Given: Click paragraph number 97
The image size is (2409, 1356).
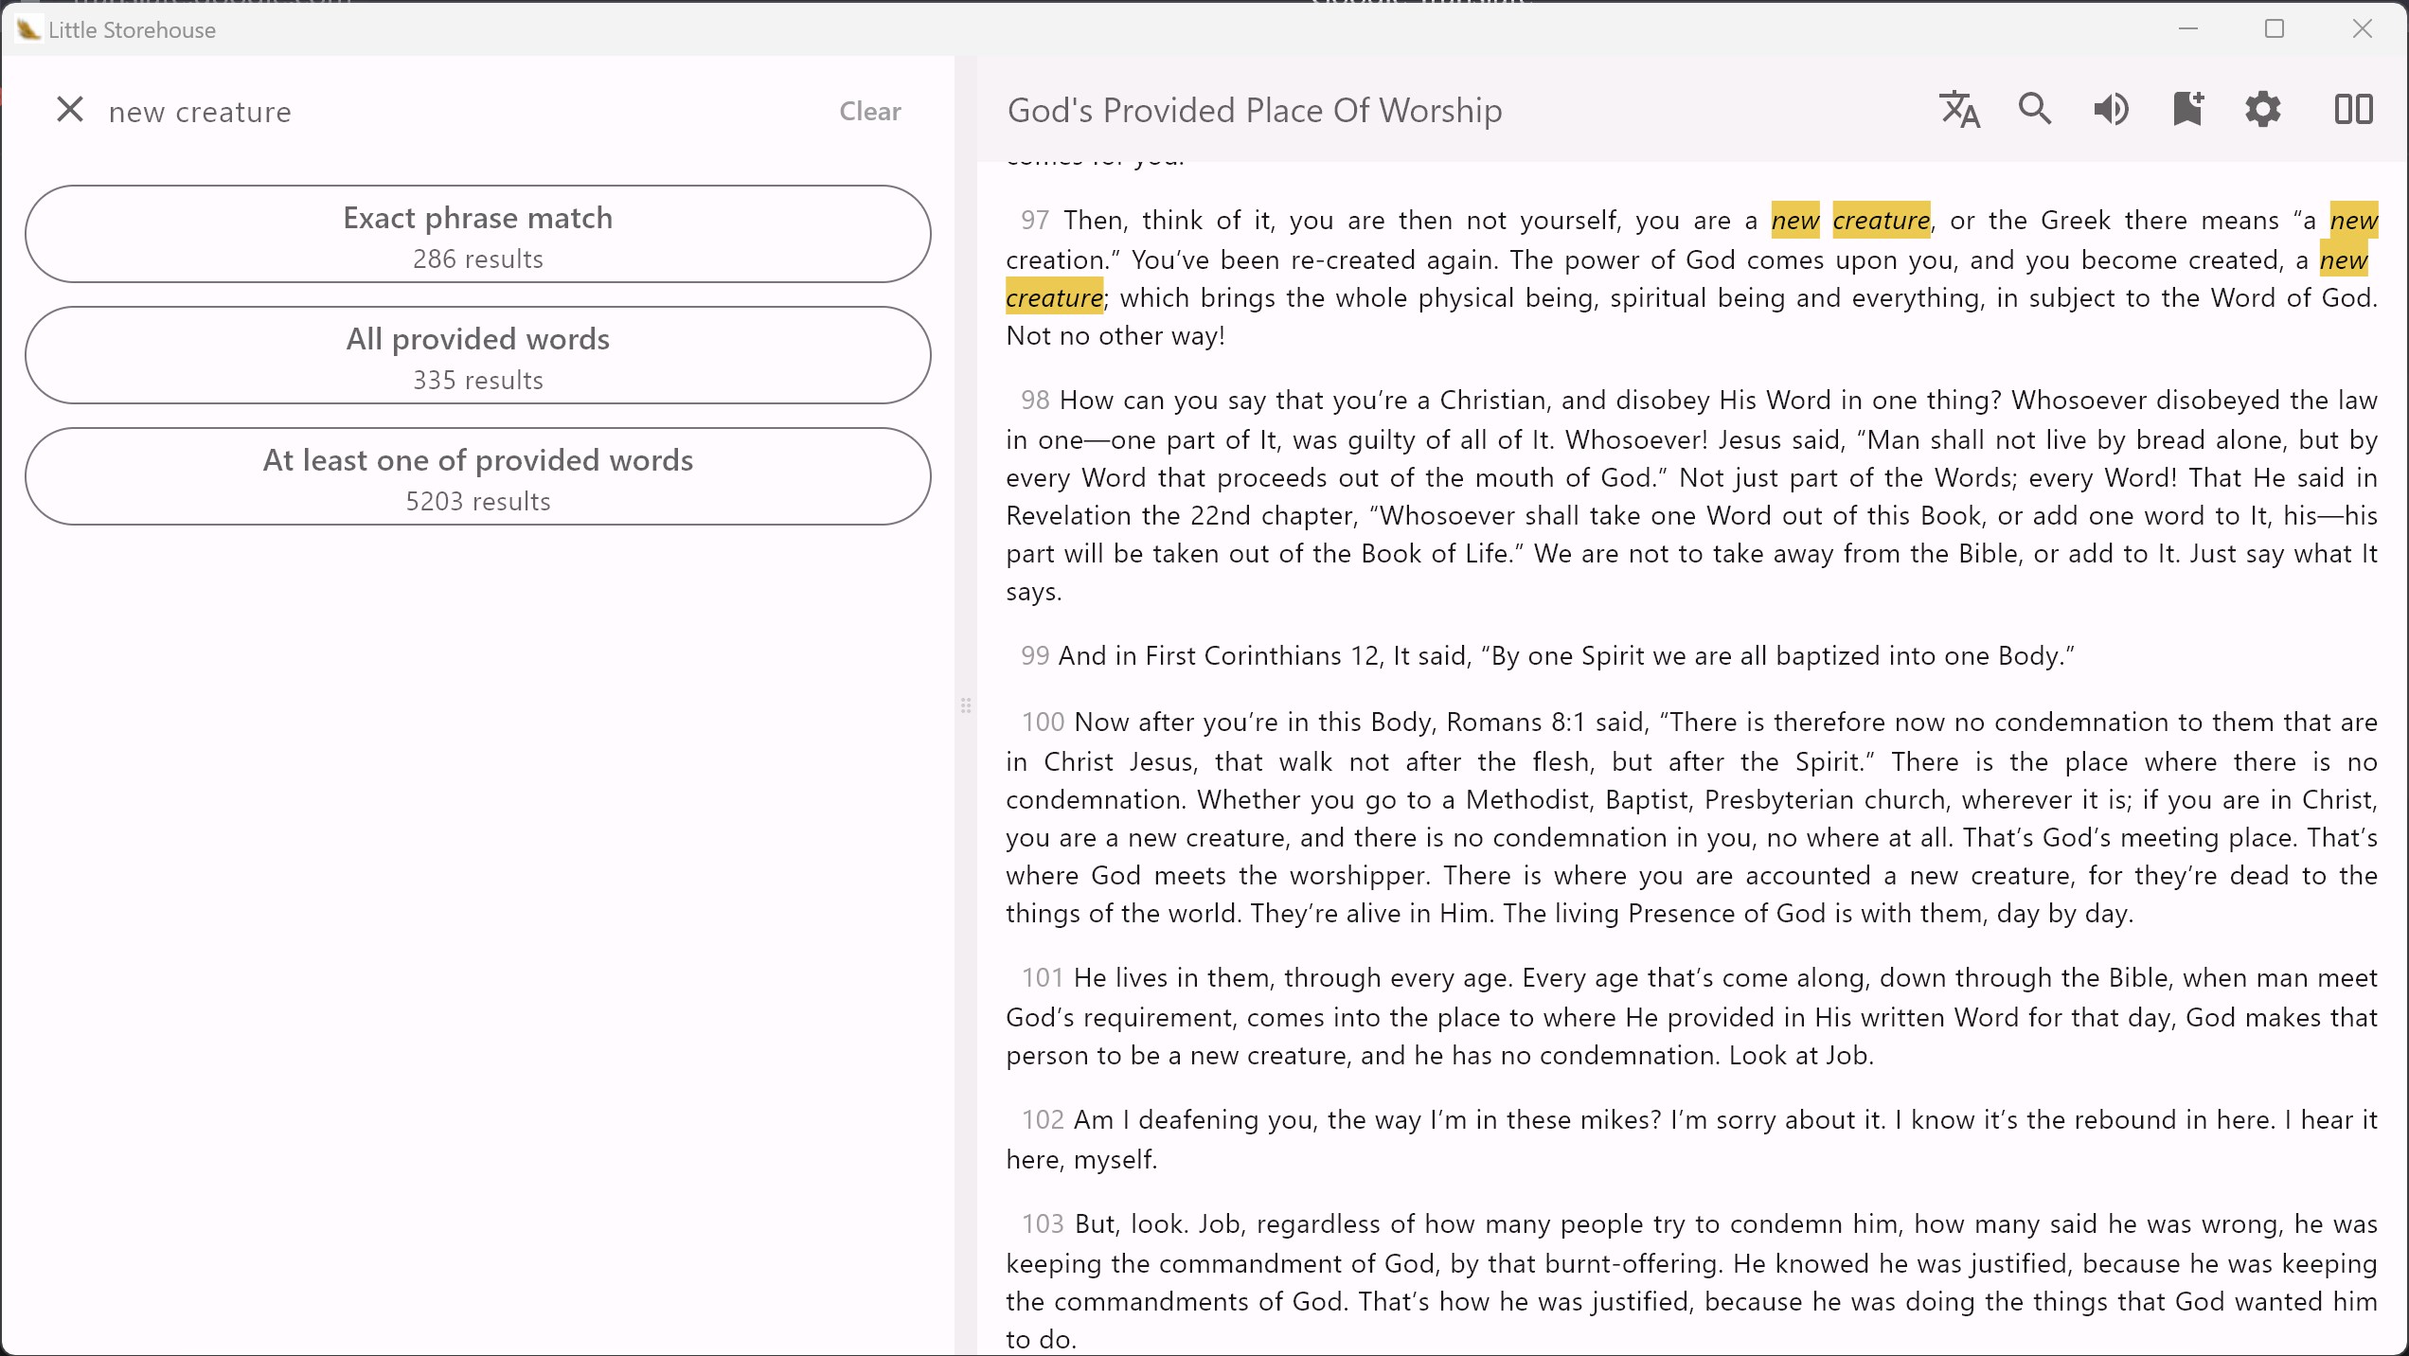Looking at the screenshot, I should 1034,221.
